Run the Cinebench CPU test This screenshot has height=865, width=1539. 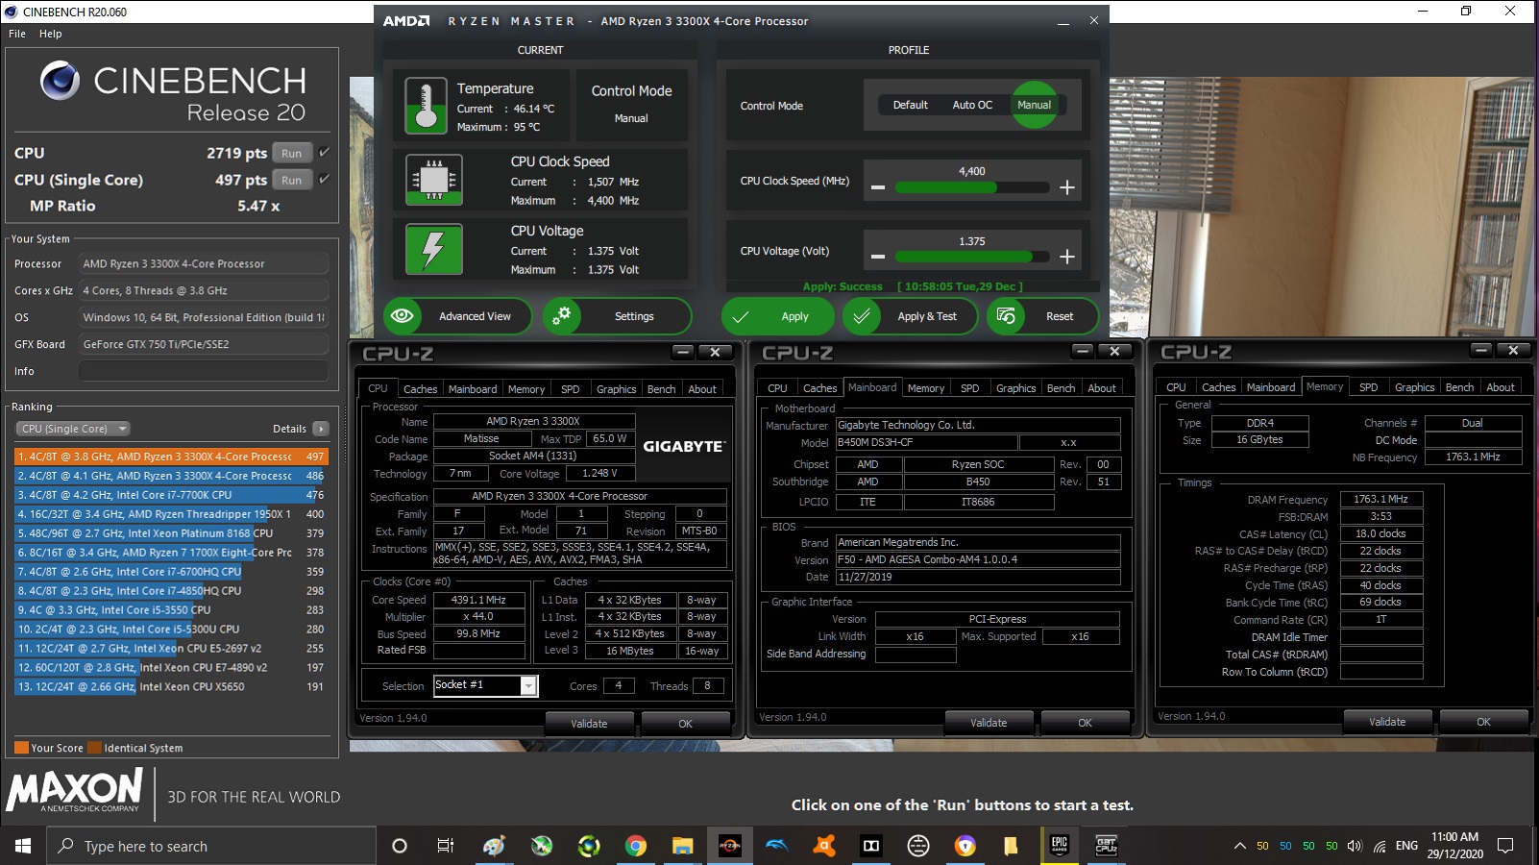coord(292,153)
